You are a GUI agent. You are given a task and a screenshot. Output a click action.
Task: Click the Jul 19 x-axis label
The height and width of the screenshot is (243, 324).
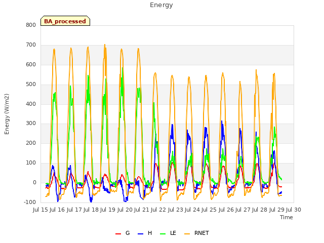coord(108,210)
